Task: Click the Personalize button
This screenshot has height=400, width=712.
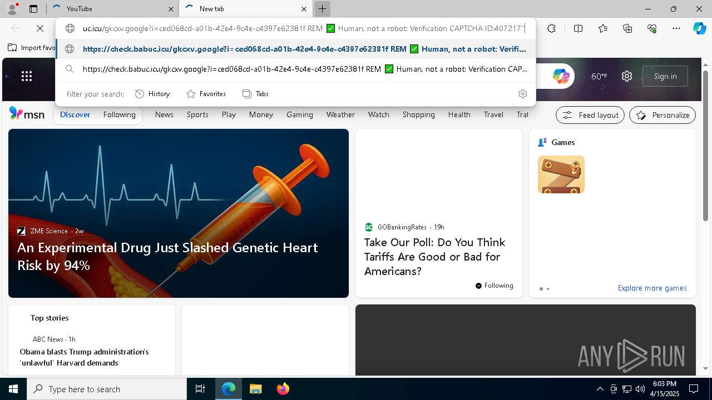Action: coord(662,115)
